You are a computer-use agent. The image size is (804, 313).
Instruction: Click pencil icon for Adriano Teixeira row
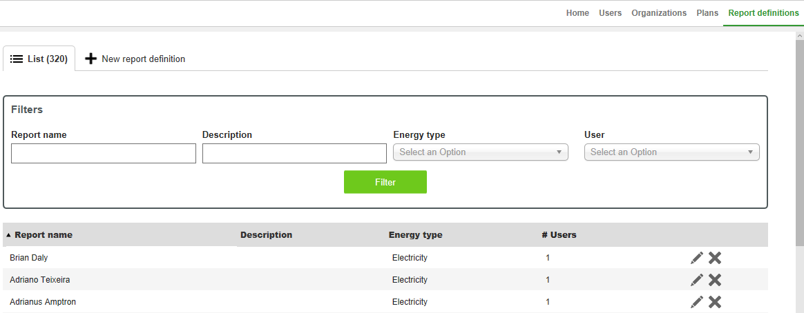pos(697,280)
